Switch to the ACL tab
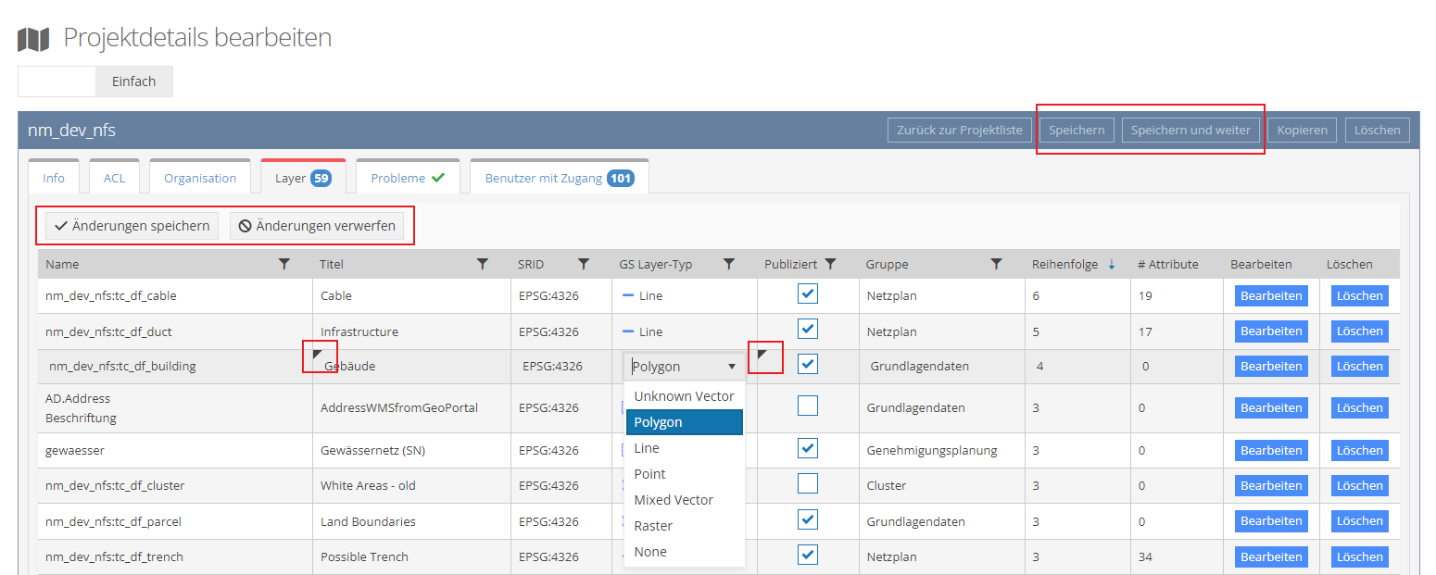Screen dimensions: 1436x575 coord(114,178)
